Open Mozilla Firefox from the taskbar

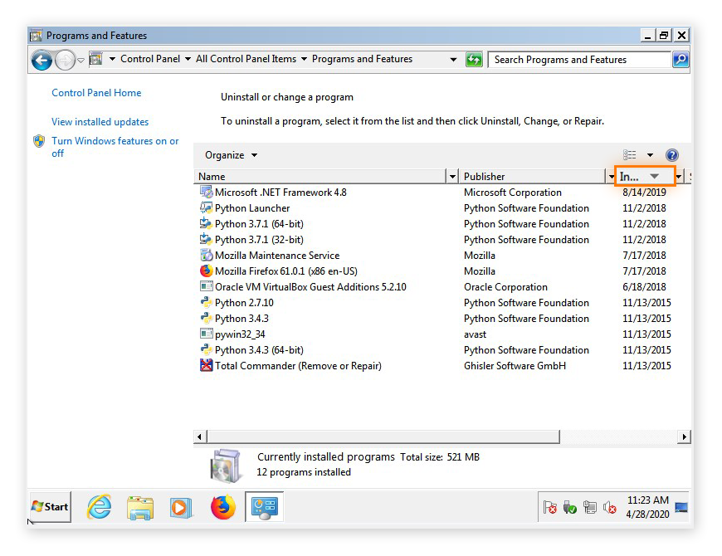pyautogui.click(x=222, y=507)
